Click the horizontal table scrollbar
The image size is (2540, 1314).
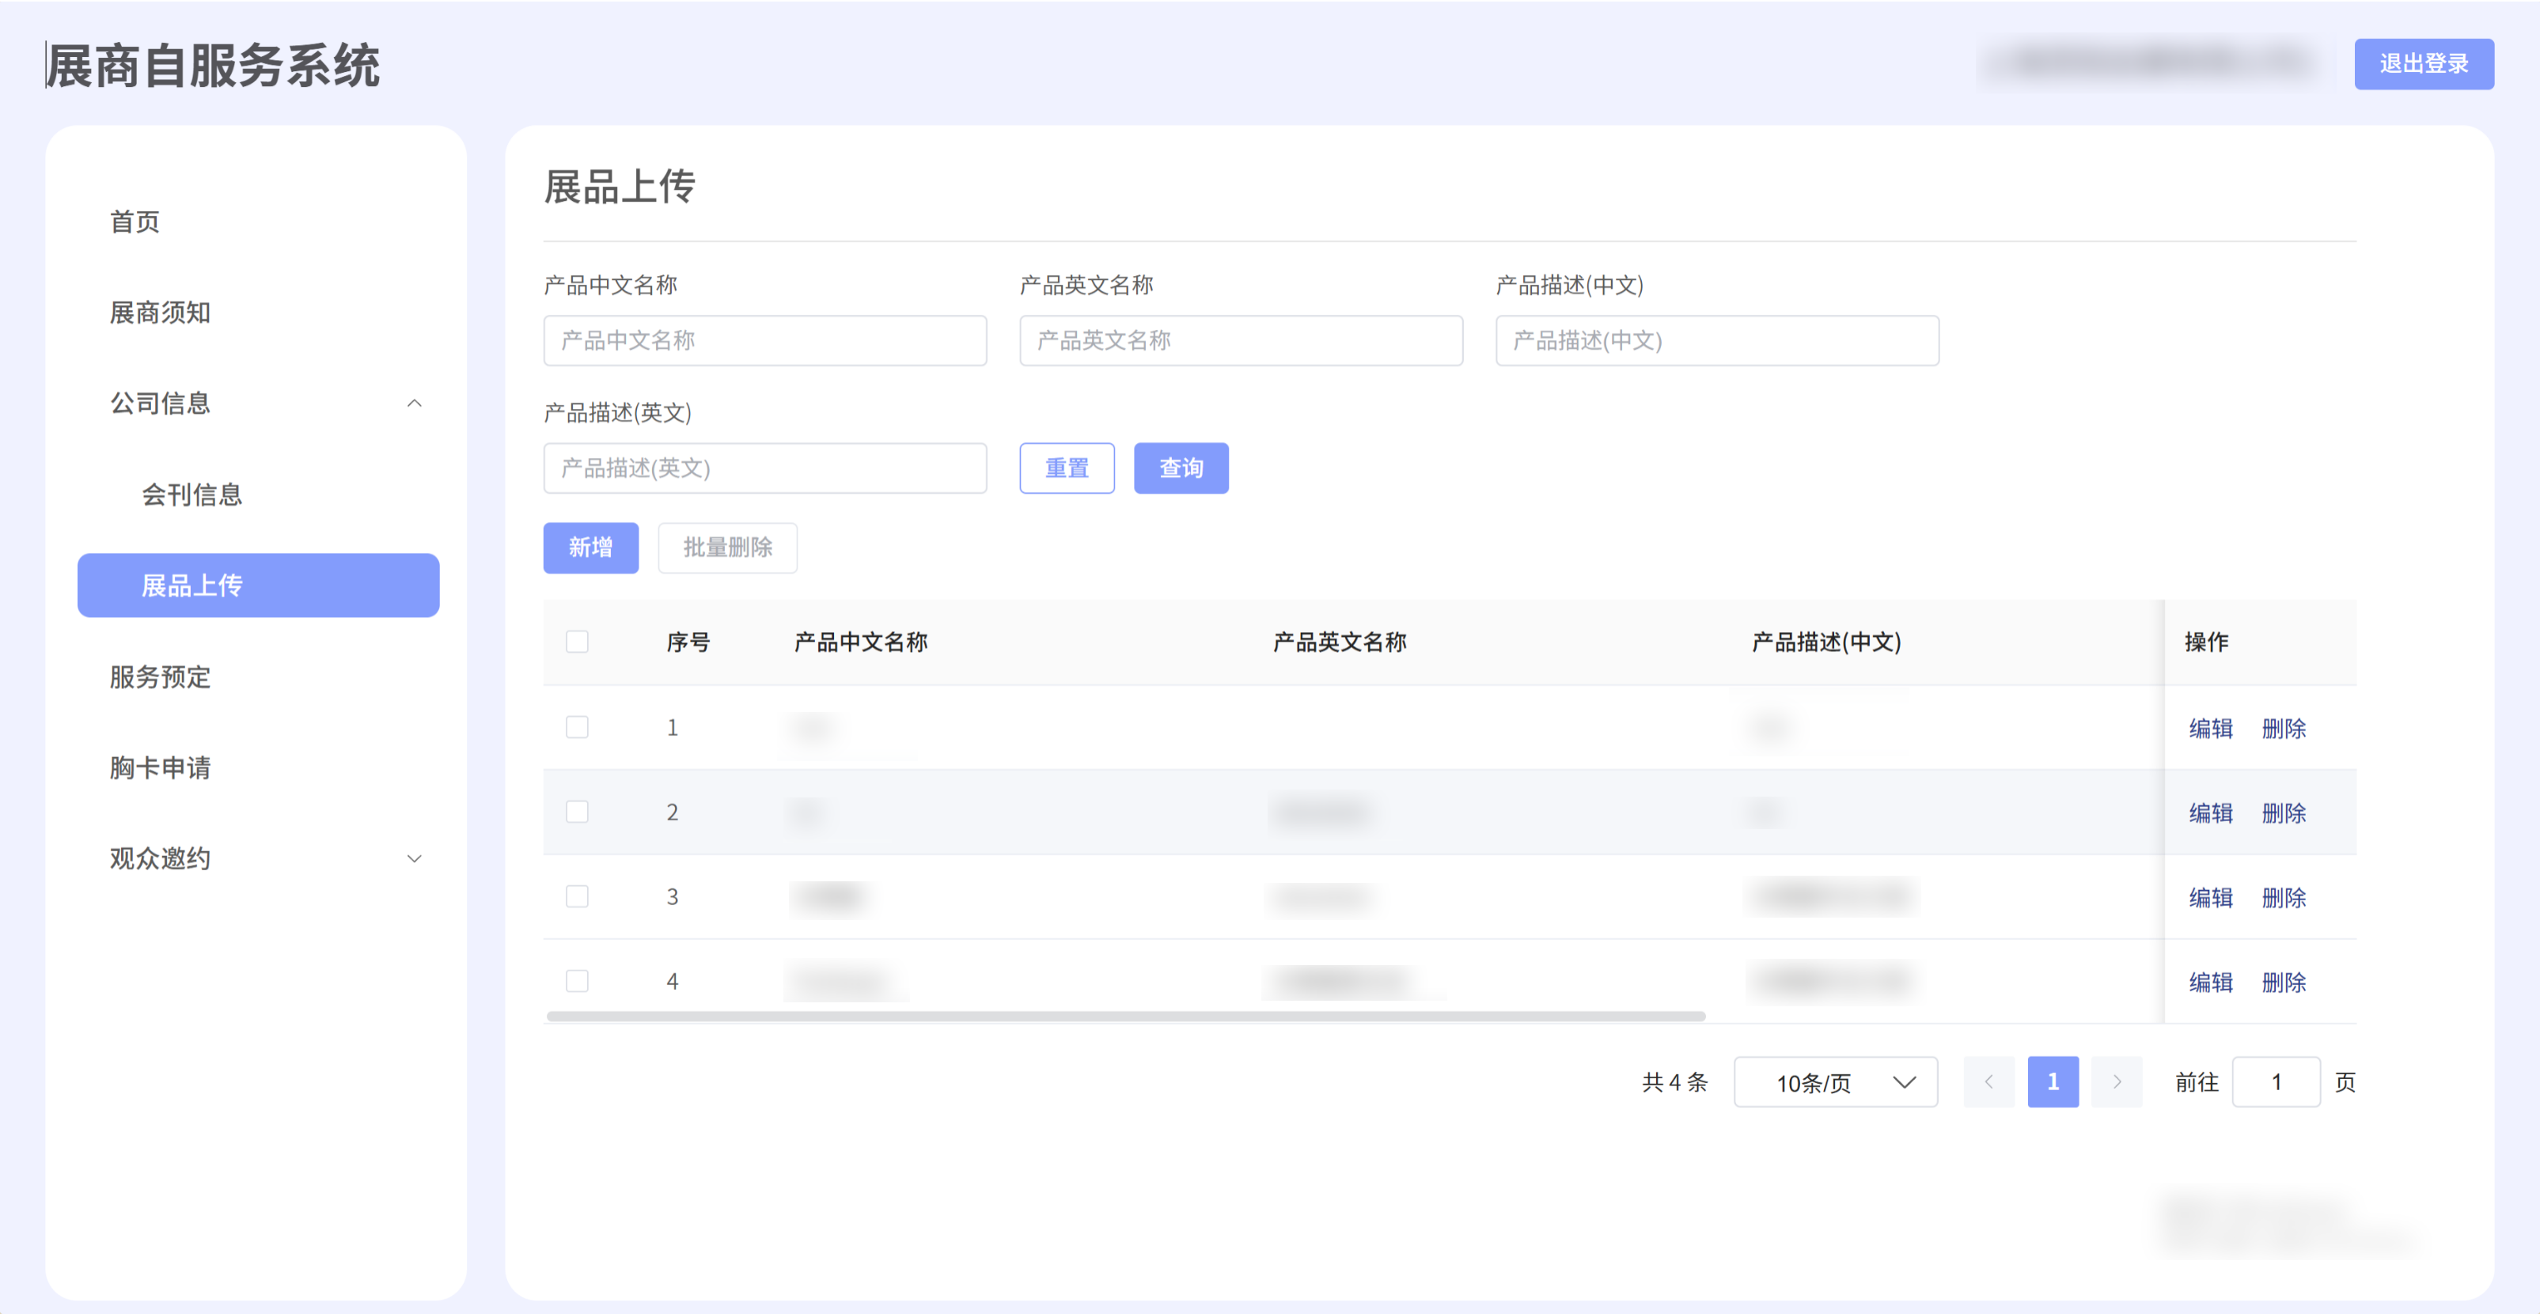pyautogui.click(x=1125, y=1015)
